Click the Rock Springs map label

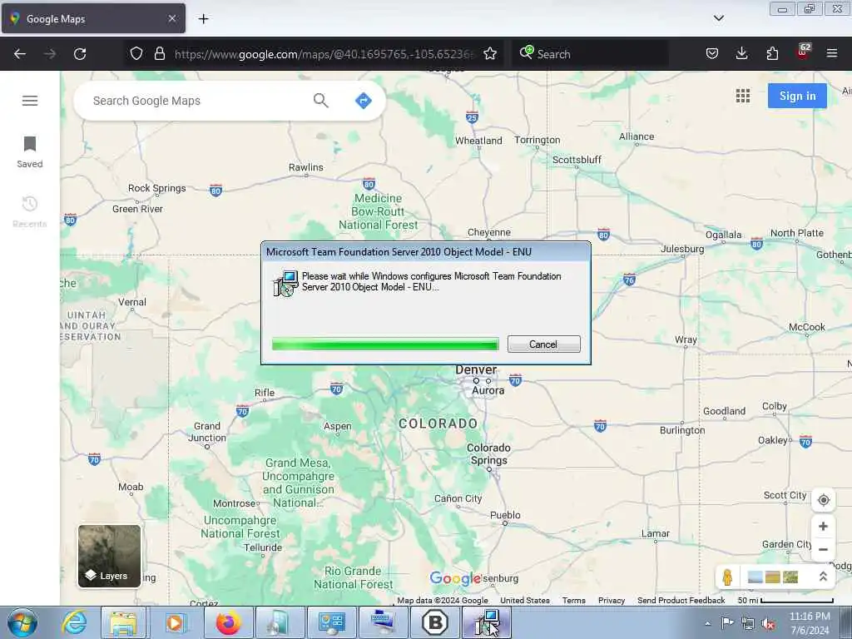[157, 188]
